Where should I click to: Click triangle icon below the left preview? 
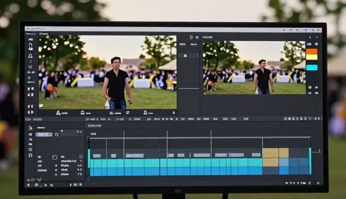point(58,113)
